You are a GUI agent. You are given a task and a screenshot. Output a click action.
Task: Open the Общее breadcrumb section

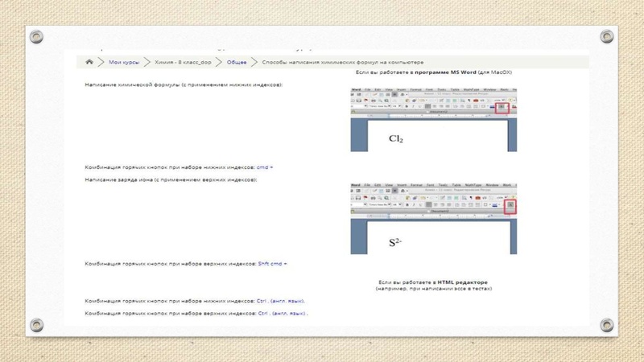coord(237,62)
